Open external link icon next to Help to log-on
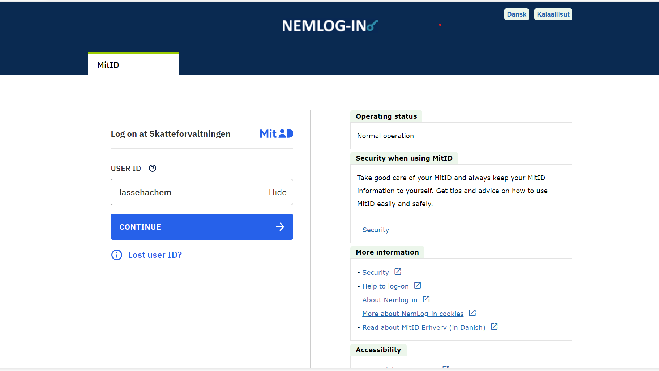 coord(418,285)
